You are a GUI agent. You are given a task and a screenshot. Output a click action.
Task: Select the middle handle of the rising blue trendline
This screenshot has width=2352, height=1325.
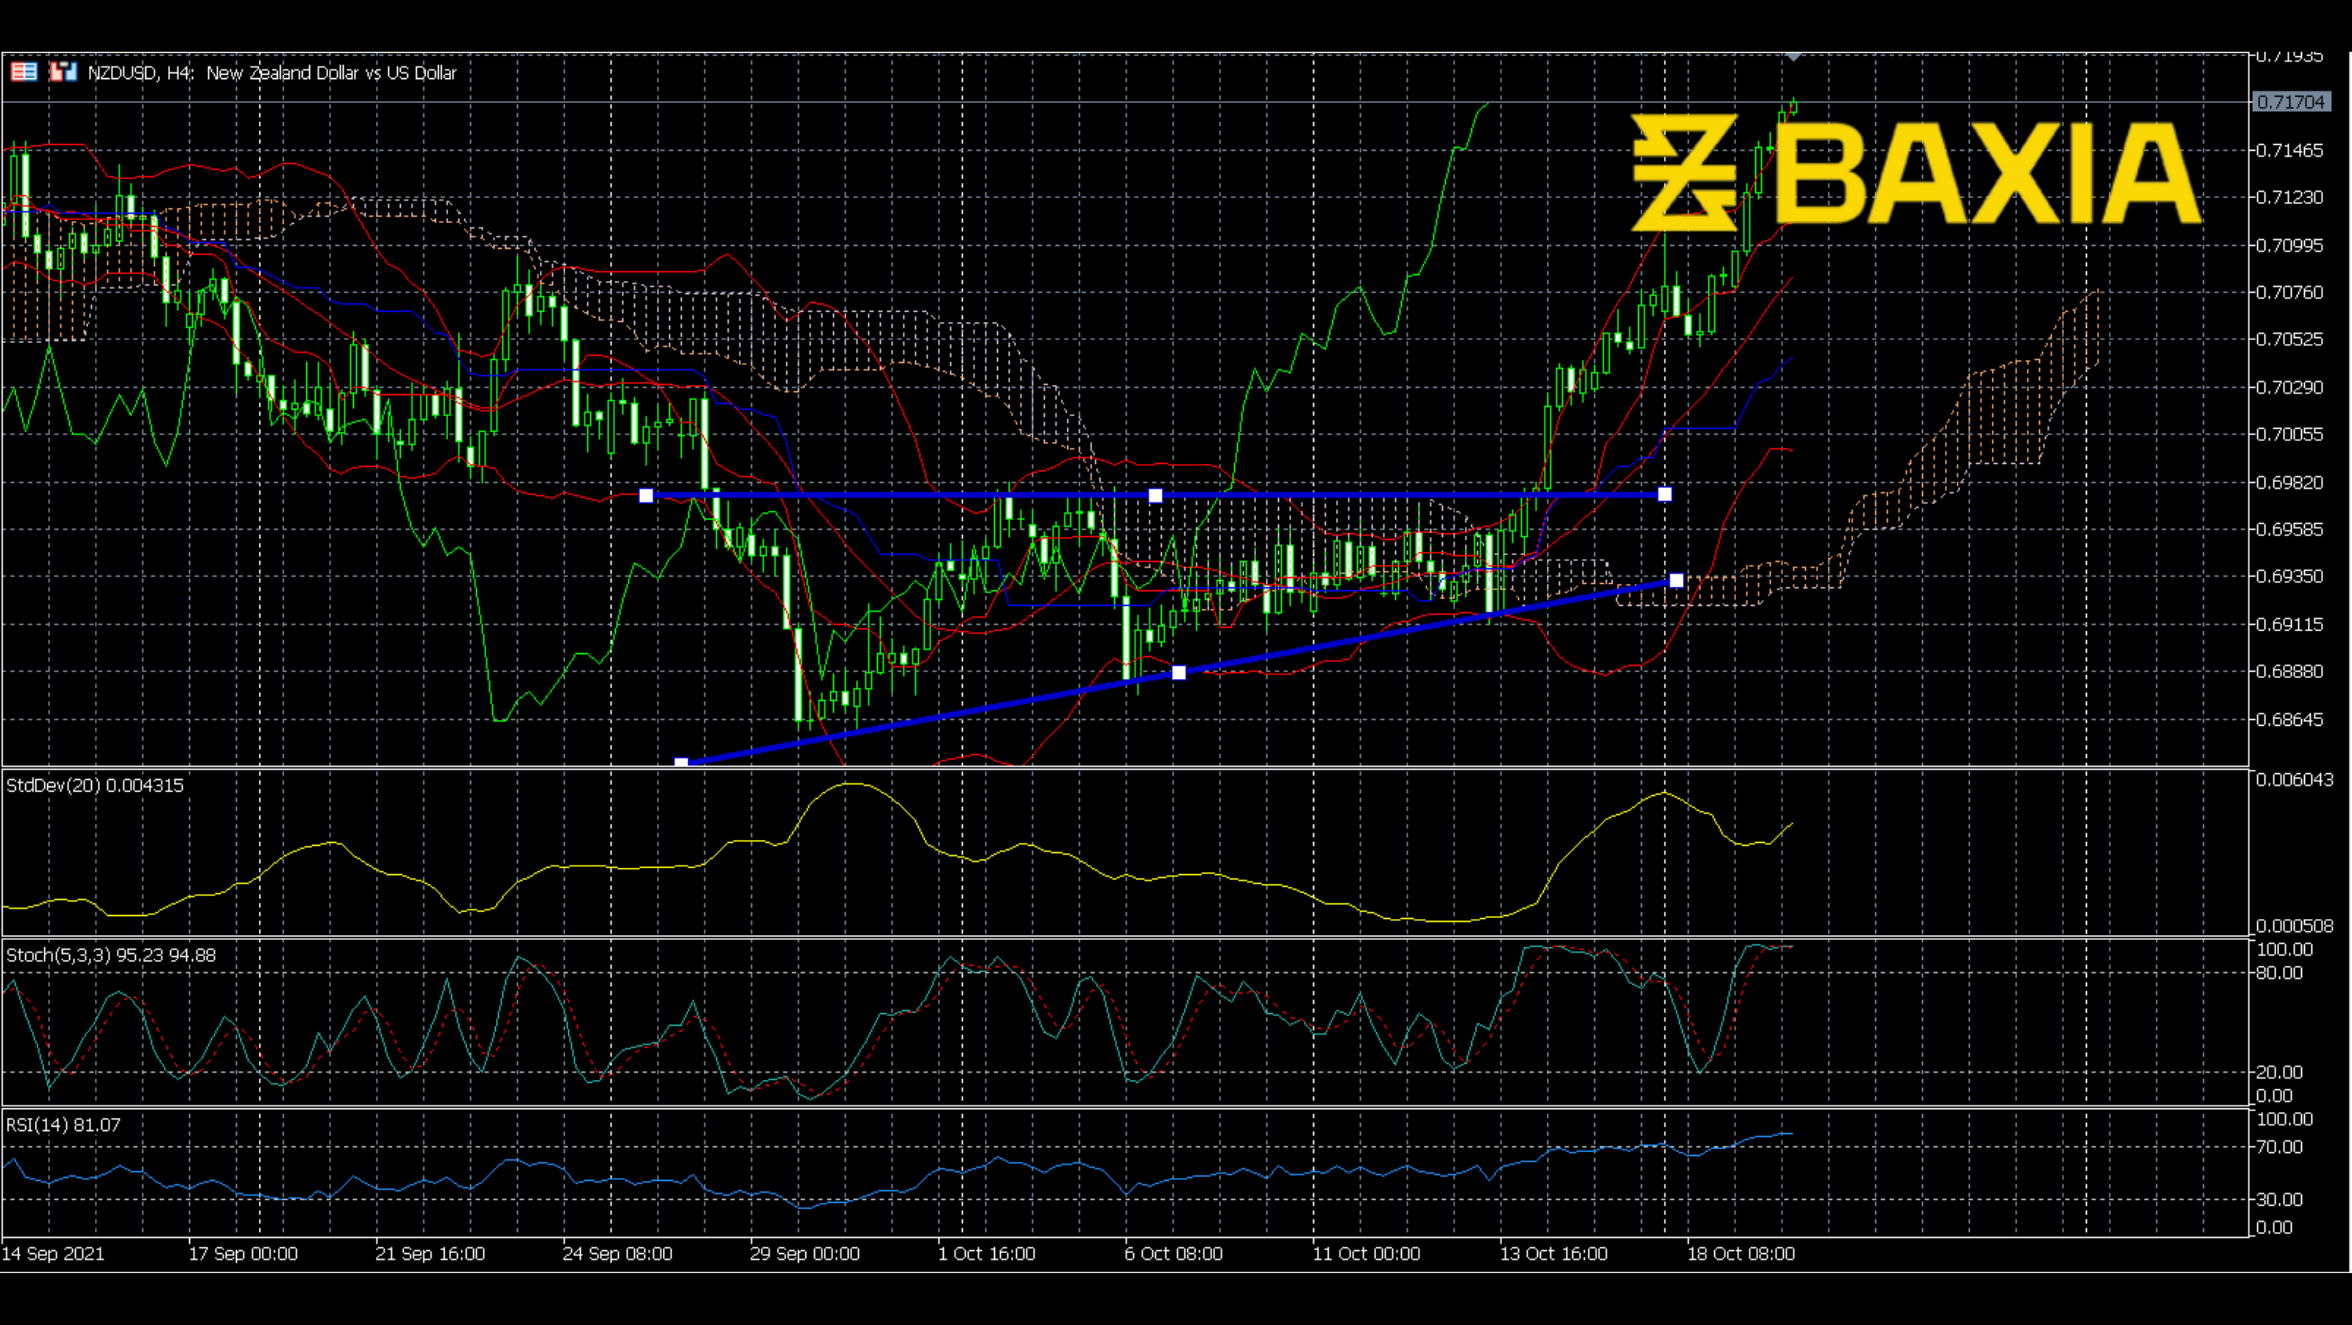click(1179, 673)
